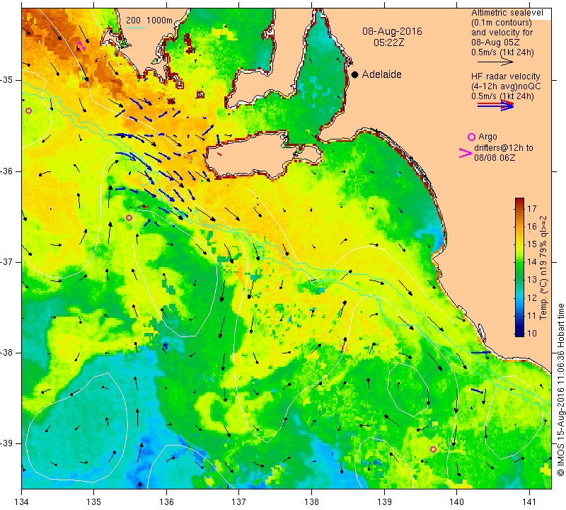Click the colorbar tick label 16

tap(532, 226)
